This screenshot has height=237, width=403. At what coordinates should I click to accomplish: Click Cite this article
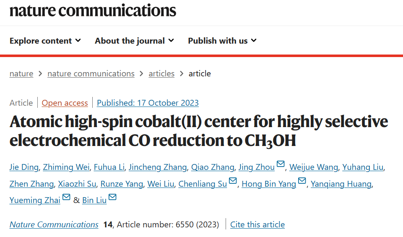(257, 224)
